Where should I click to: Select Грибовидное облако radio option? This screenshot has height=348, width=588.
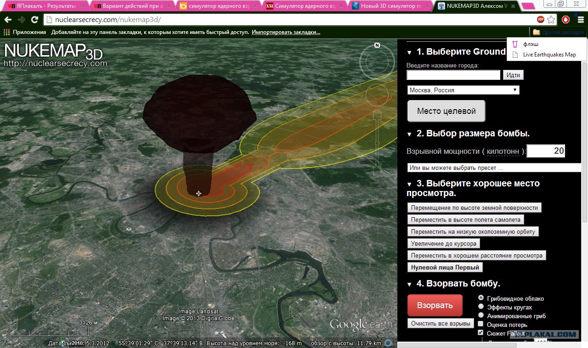pyautogui.click(x=481, y=298)
